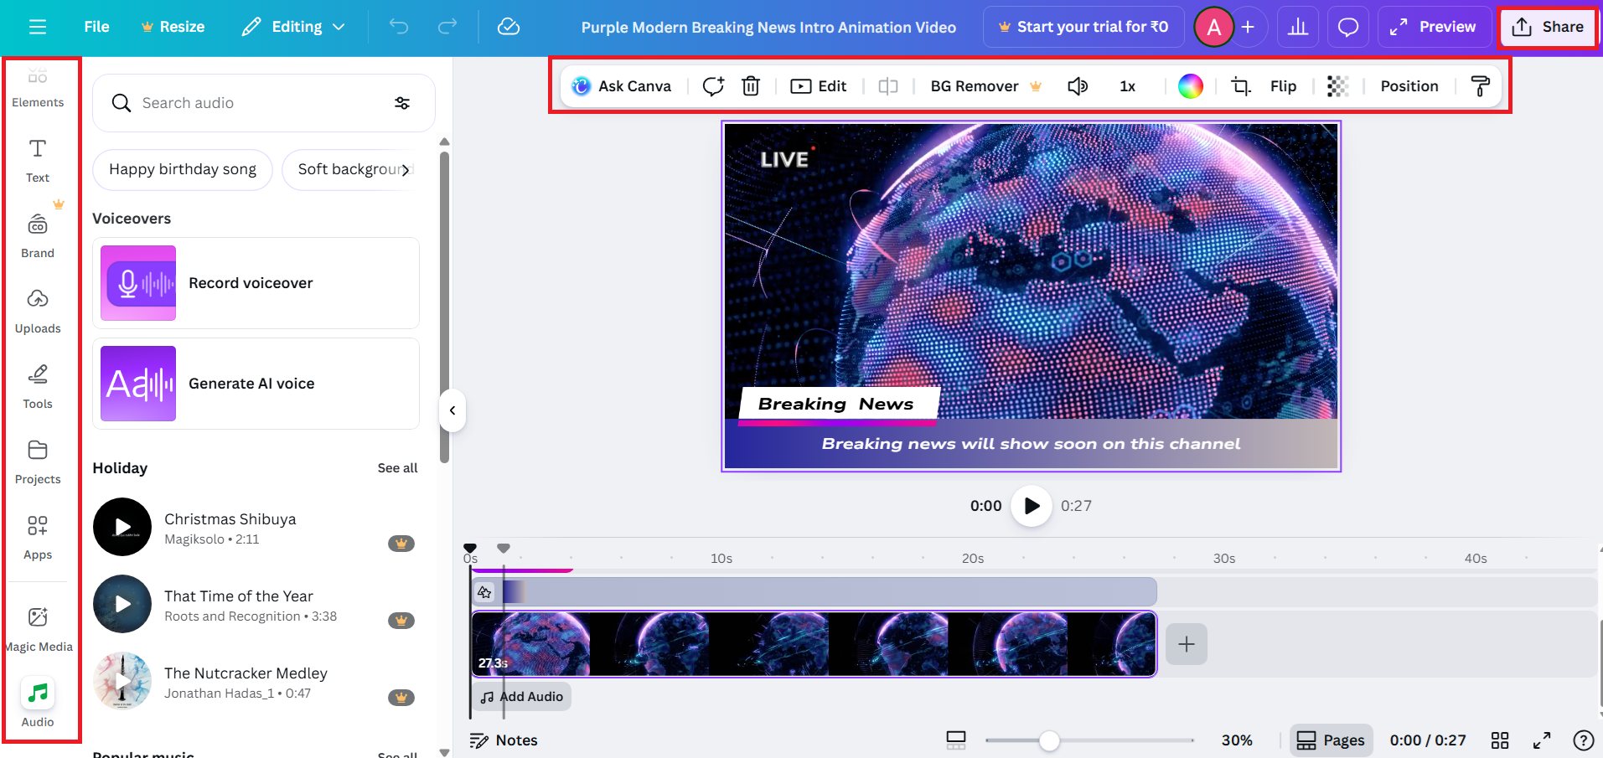The width and height of the screenshot is (1603, 758).
Task: Open the Apps sidebar panel
Action: pyautogui.click(x=38, y=538)
